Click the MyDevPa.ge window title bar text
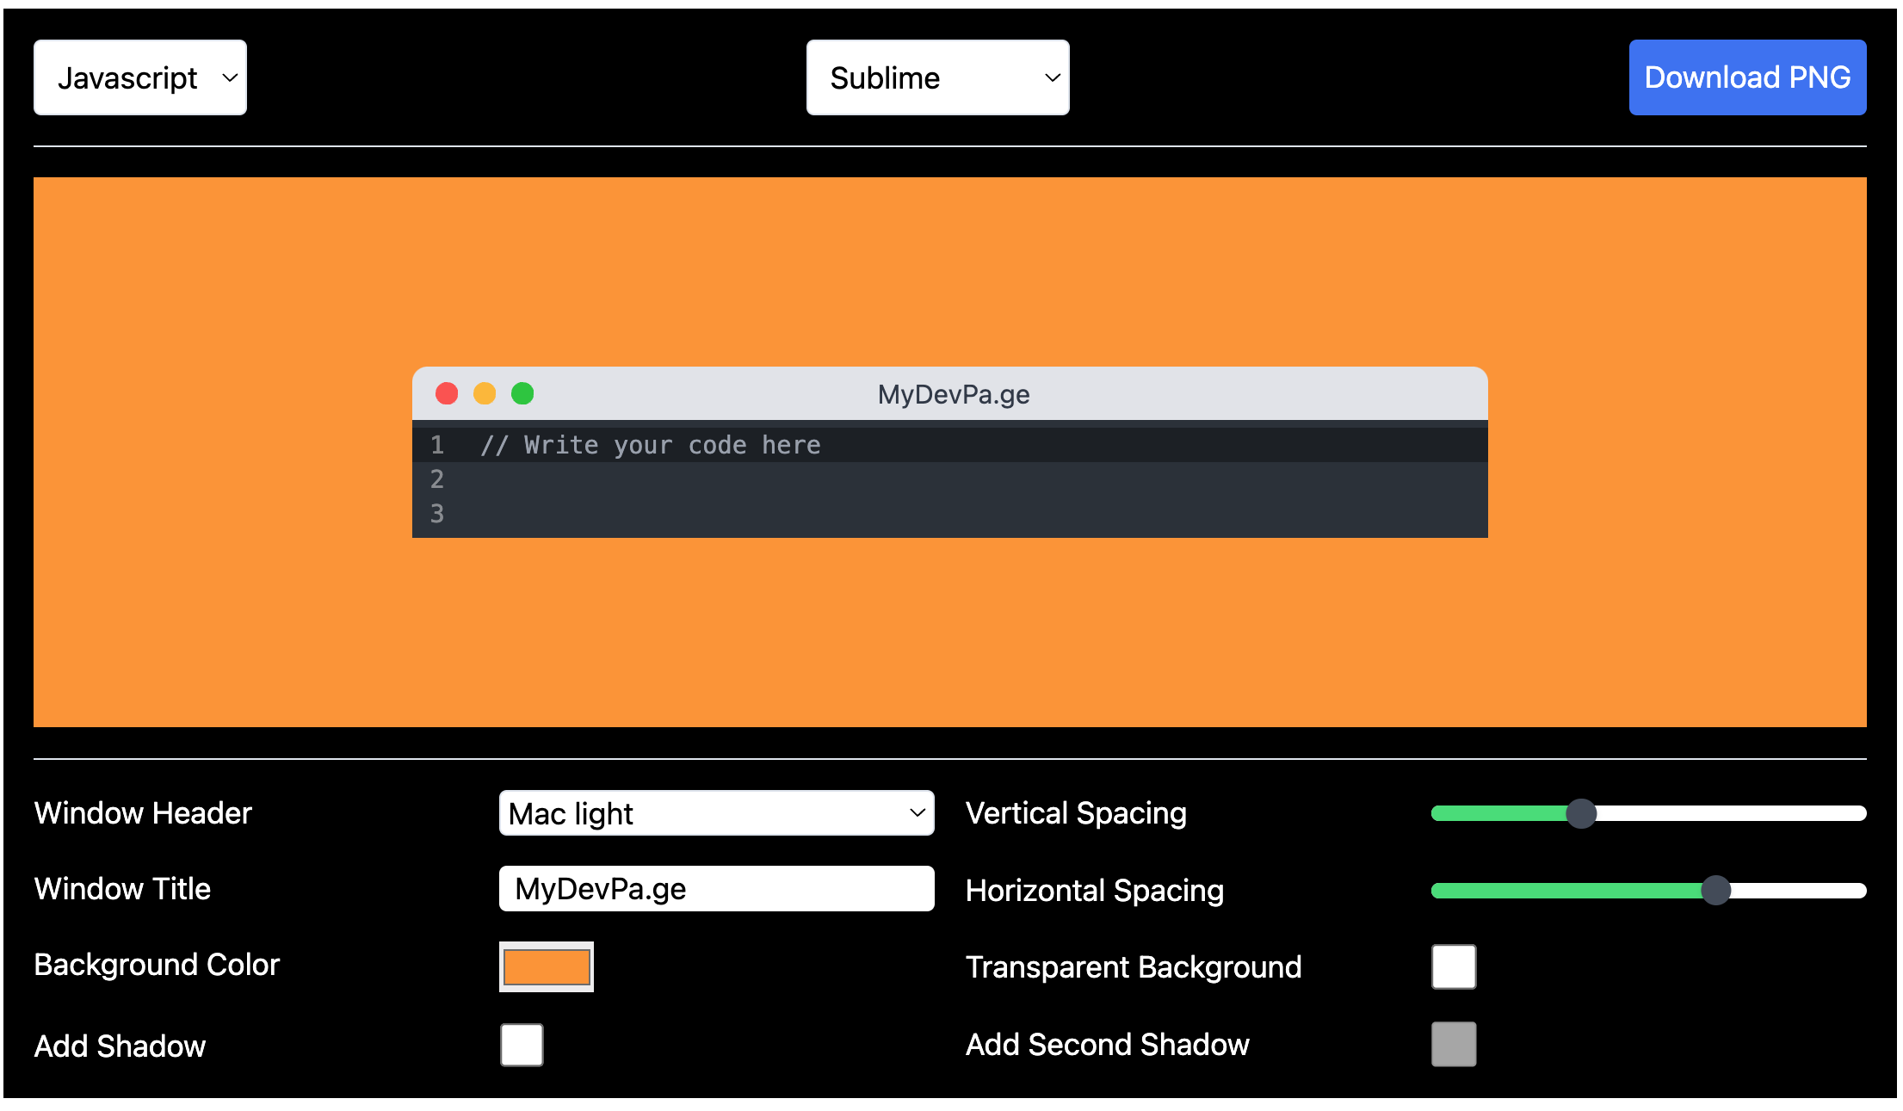The image size is (1903, 1111). [954, 394]
